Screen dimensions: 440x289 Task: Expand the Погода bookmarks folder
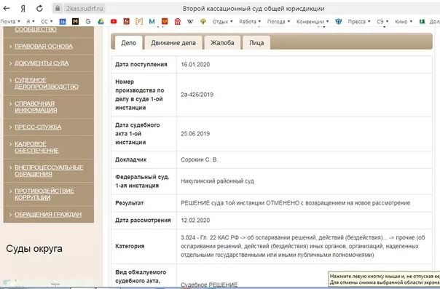click(x=278, y=21)
